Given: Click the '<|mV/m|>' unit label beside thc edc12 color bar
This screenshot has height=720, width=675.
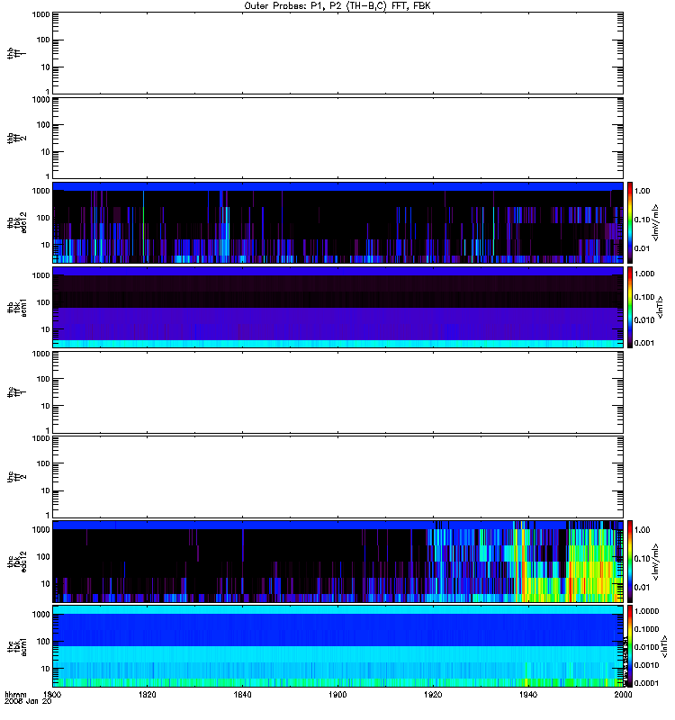Looking at the screenshot, I should [x=656, y=562].
